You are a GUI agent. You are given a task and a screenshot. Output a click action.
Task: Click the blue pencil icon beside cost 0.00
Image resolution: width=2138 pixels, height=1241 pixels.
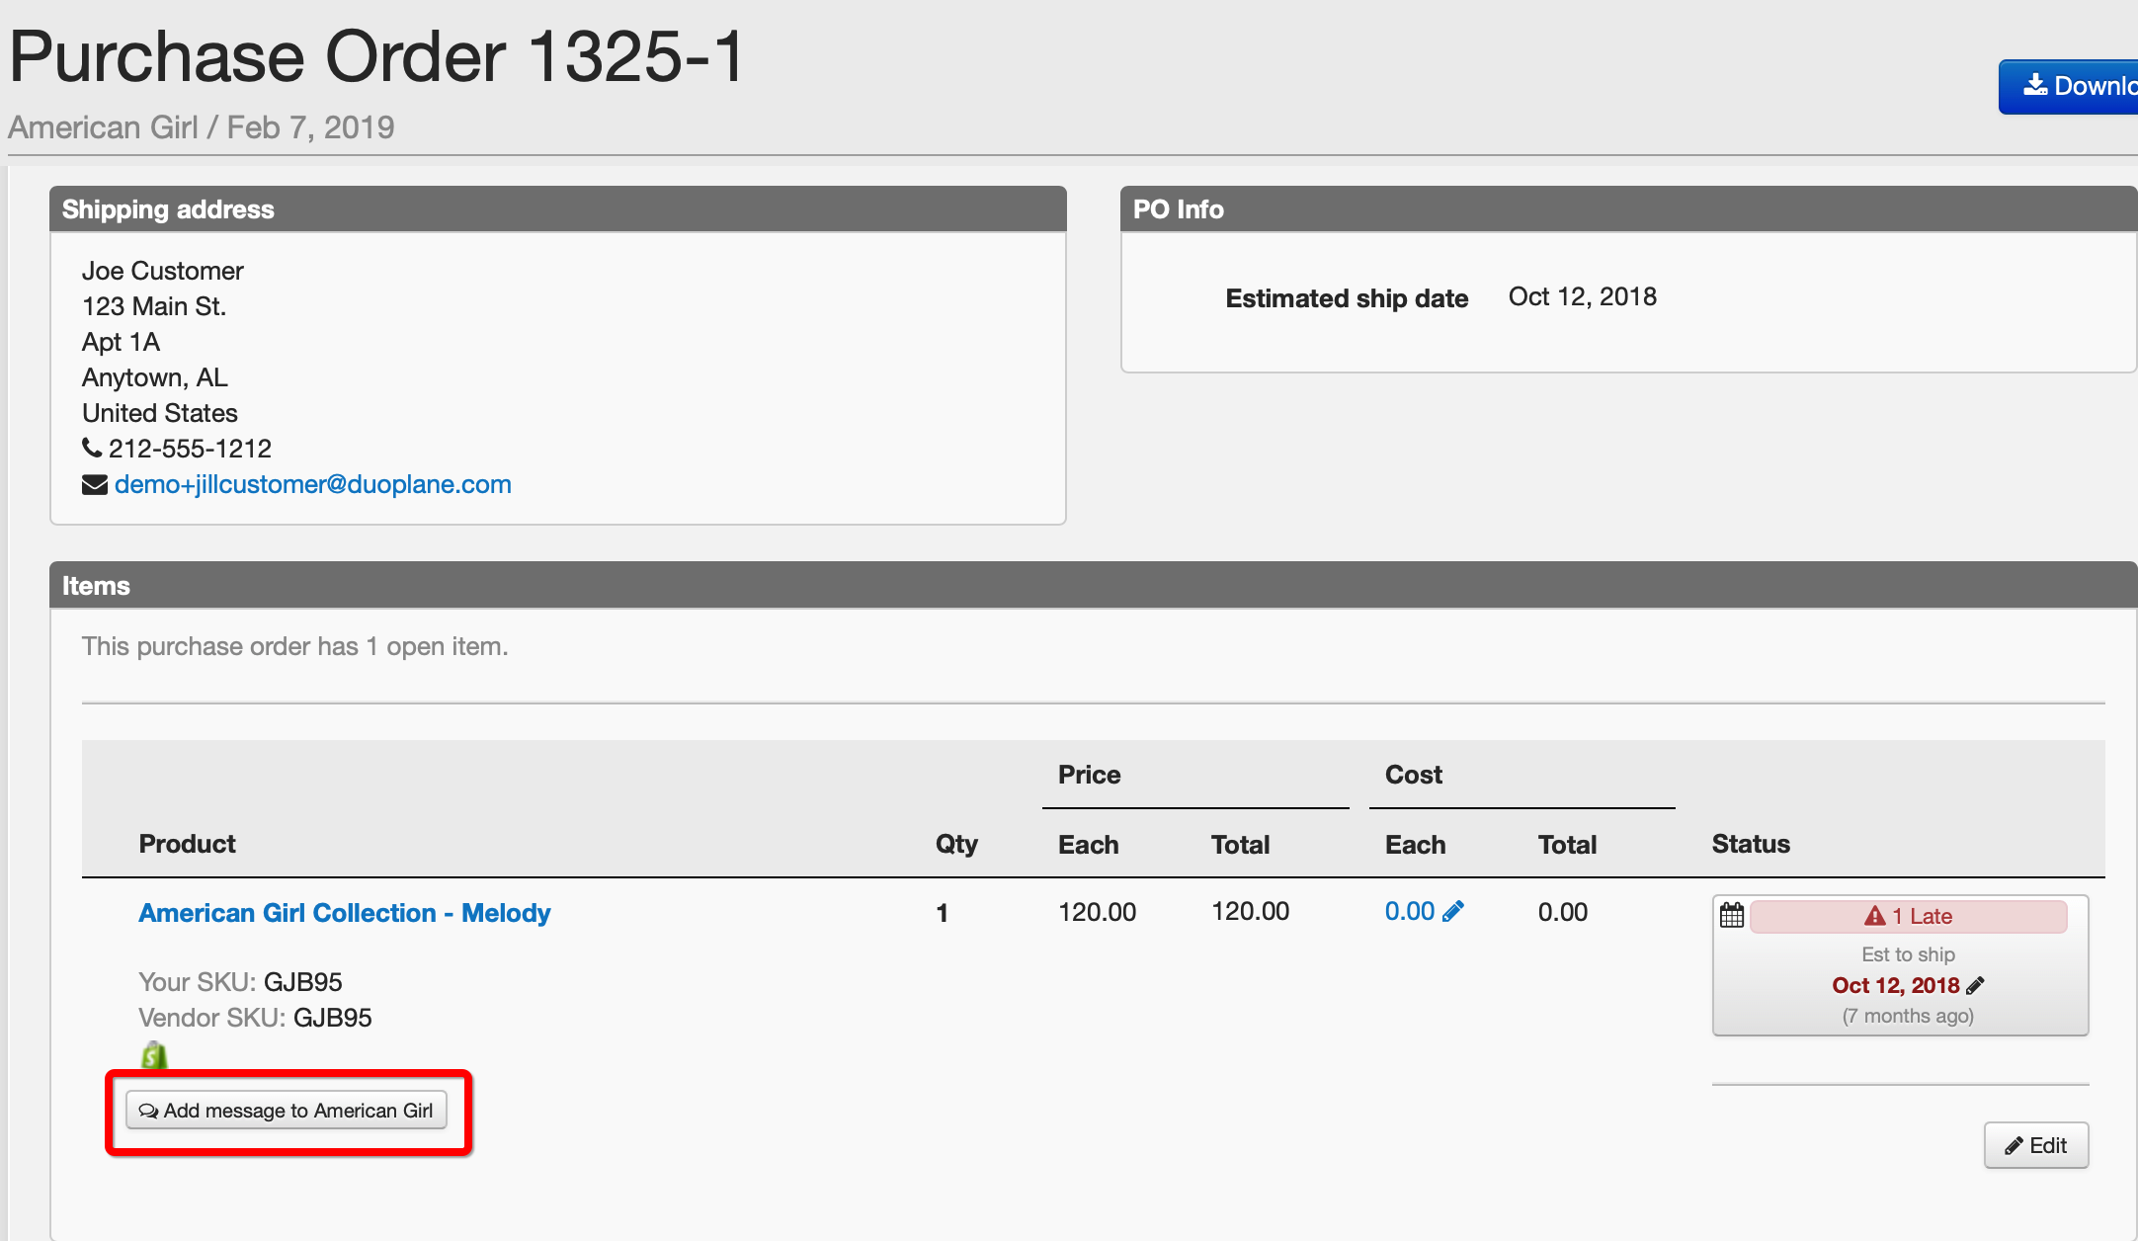click(1452, 911)
